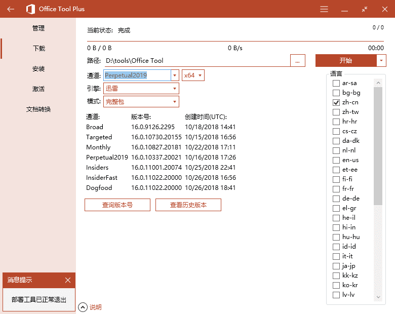Open the hamburger menu icon
The width and height of the screenshot is (395, 314).
pyautogui.click(x=324, y=9)
